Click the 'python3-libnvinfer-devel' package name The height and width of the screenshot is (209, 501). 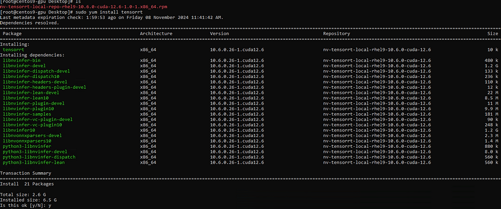click(35, 152)
